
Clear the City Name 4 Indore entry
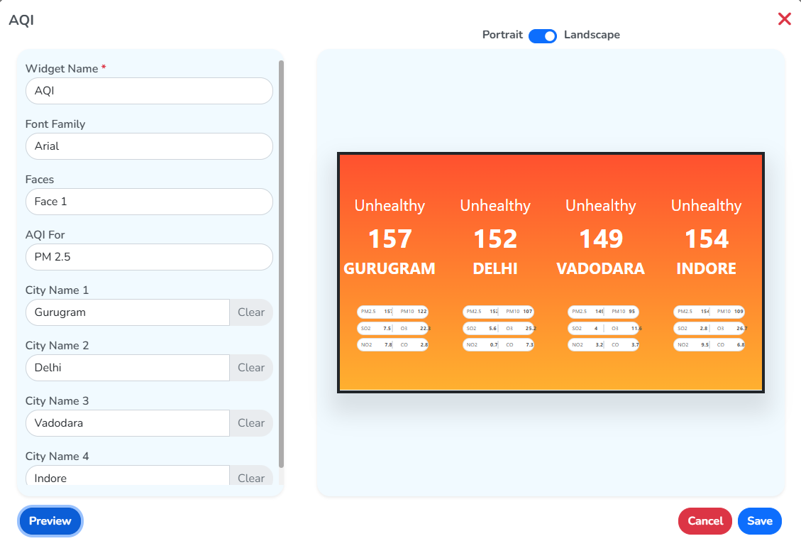pos(251,476)
